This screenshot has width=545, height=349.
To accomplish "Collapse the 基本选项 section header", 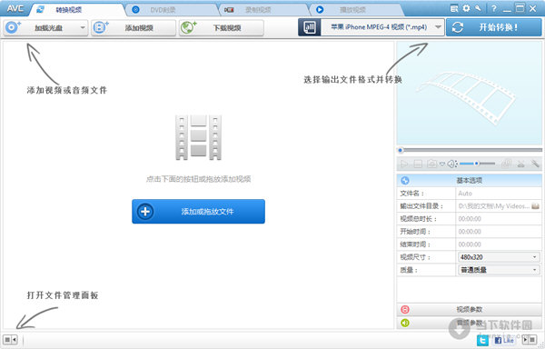I will [470, 181].
